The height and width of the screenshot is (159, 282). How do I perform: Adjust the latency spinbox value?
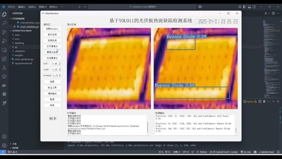click(60, 75)
